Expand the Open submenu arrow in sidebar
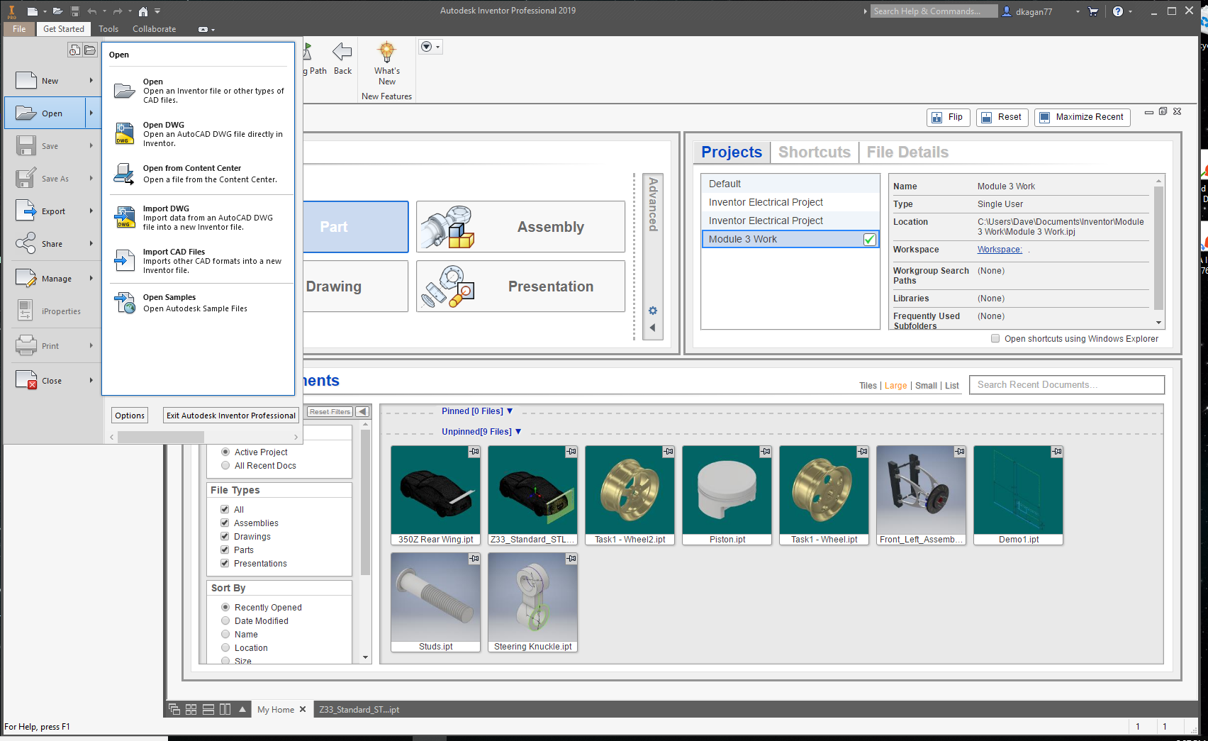Image resolution: width=1208 pixels, height=741 pixels. [x=91, y=113]
